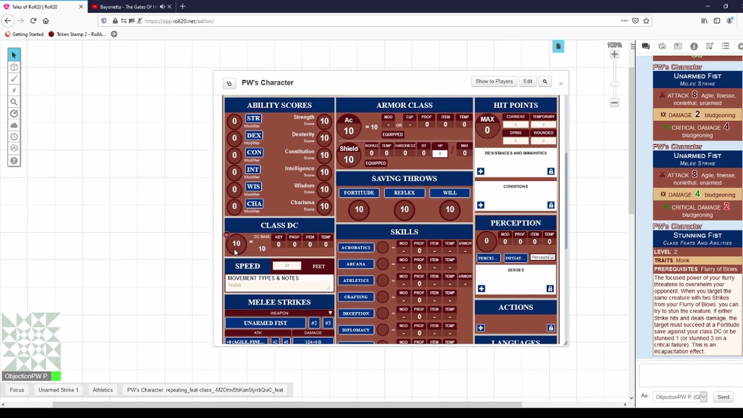
Task: Open the Perception initiative dropdown
Action: pos(542,258)
